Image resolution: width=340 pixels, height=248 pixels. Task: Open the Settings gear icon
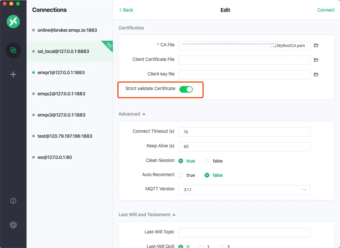(13, 225)
